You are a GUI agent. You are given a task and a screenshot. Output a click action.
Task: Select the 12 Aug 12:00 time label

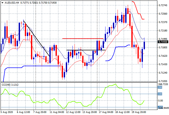click(x=73, y=112)
